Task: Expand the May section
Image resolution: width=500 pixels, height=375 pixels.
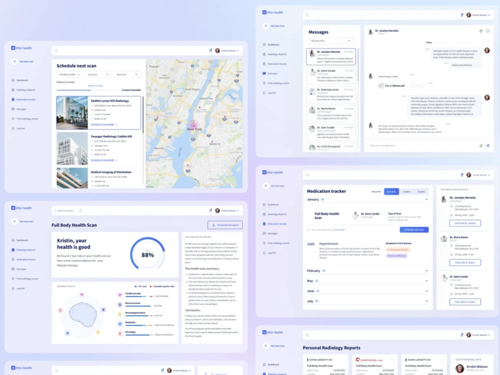Action: [367, 281]
